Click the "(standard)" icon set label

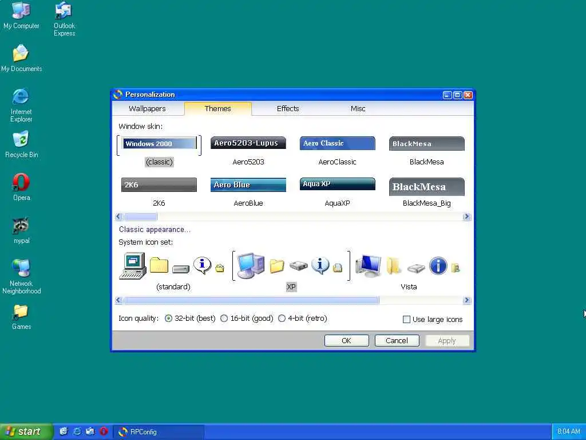pyautogui.click(x=173, y=287)
